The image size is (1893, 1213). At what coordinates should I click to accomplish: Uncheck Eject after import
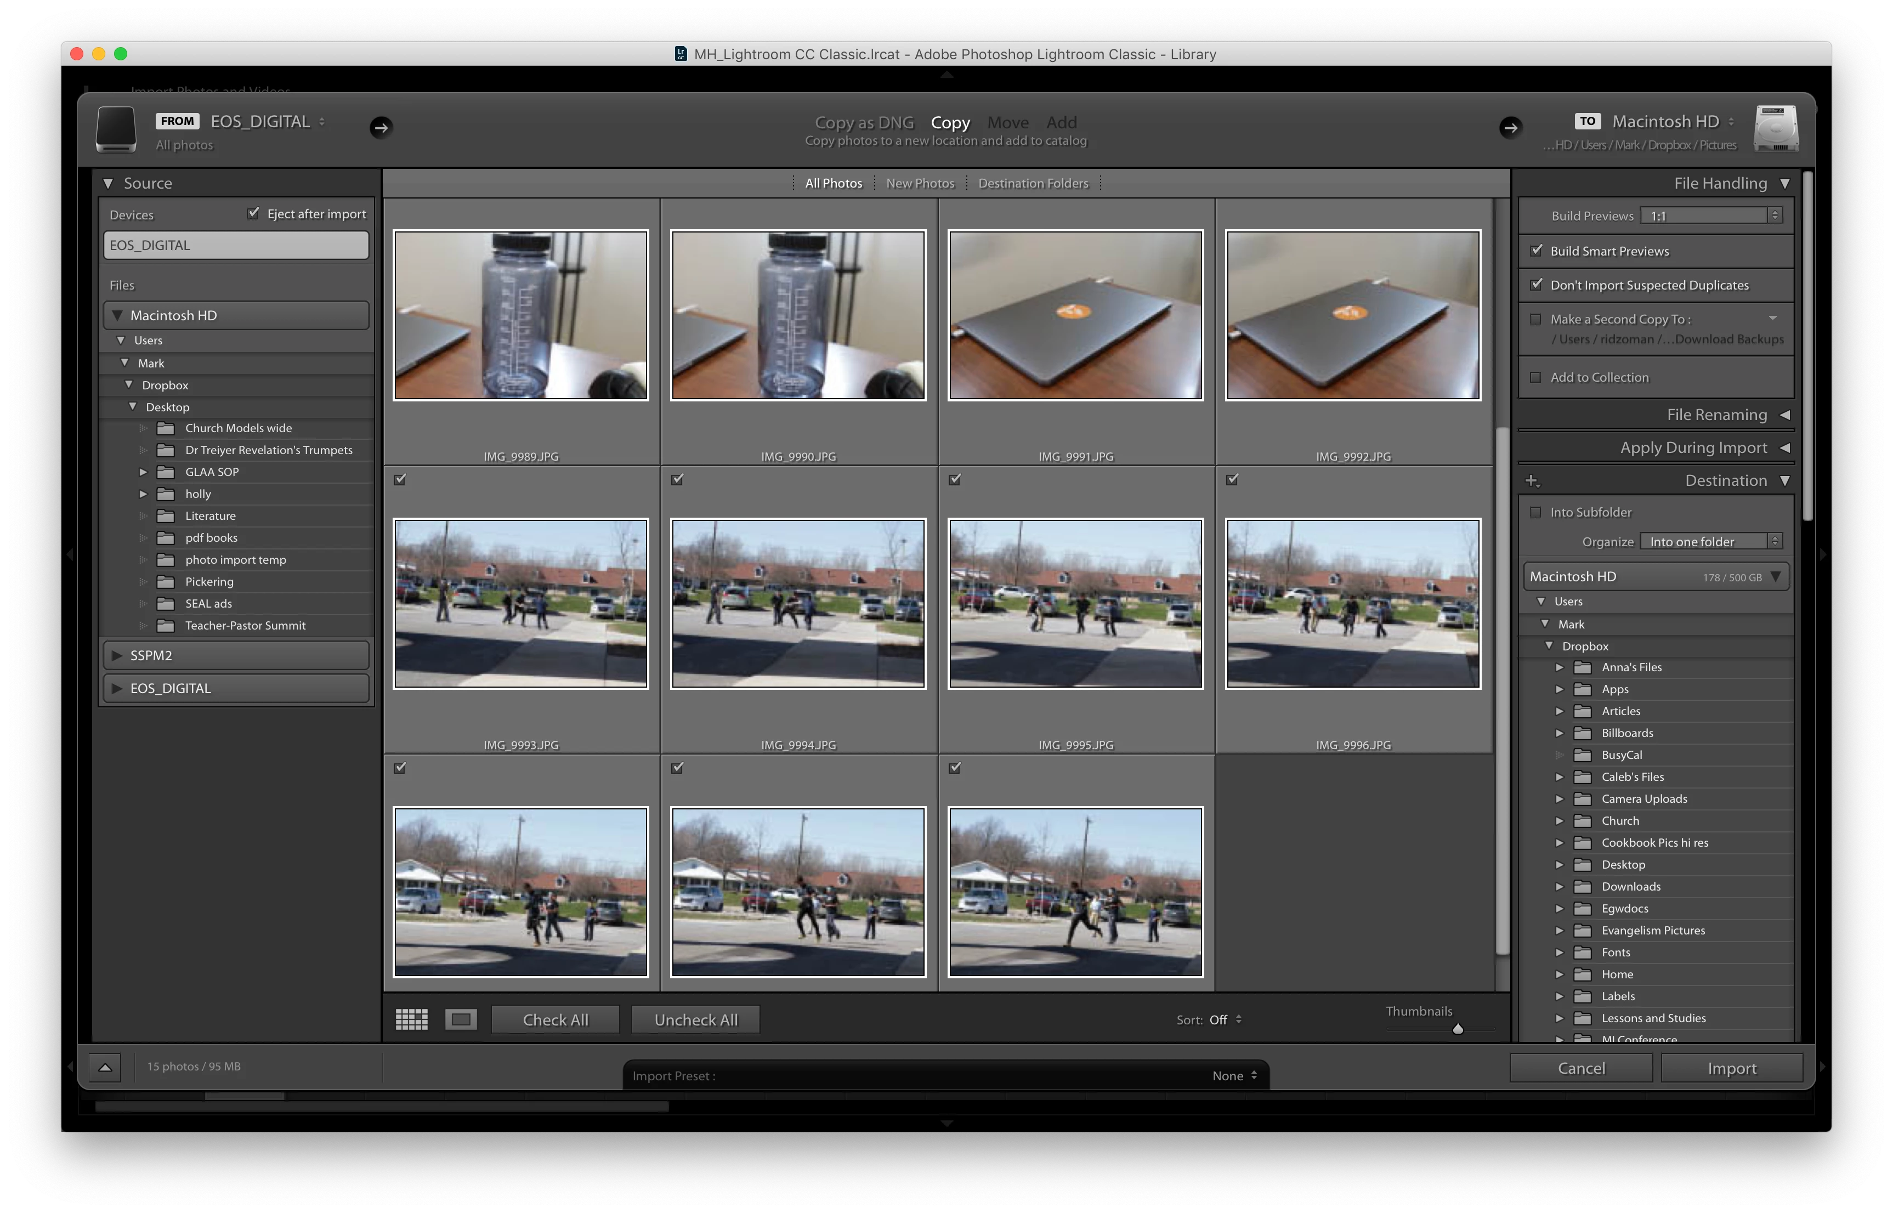[253, 213]
